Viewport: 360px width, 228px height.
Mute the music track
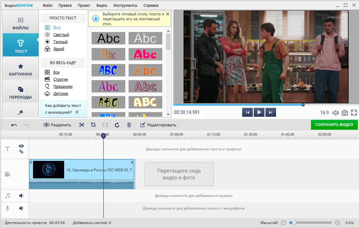tap(21, 196)
